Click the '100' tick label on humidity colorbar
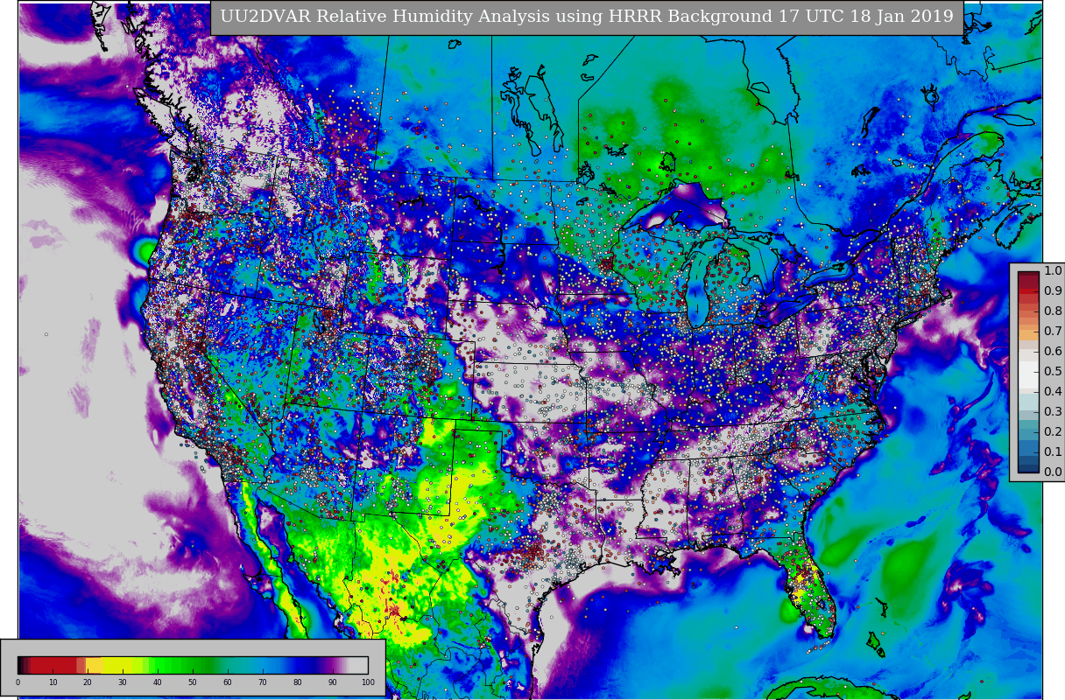The image size is (1065, 700). pos(368,682)
